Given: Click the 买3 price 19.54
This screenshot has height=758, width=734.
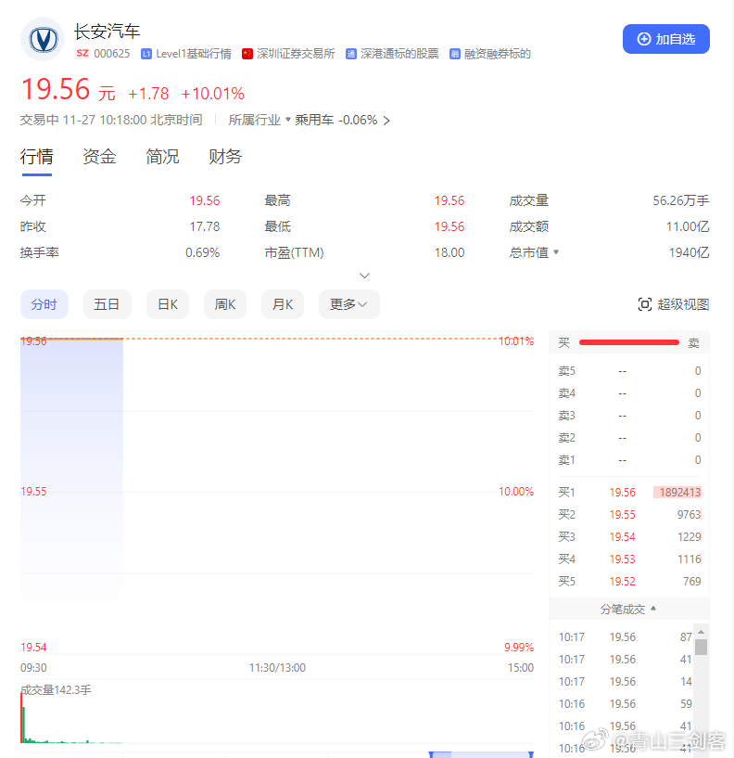Looking at the screenshot, I should 622,536.
